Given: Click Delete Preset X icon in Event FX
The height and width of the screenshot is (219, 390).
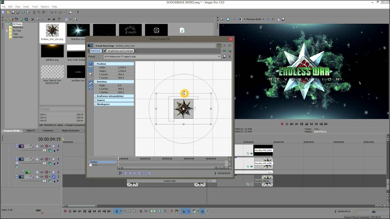Looking at the screenshot, I should 230,57.
